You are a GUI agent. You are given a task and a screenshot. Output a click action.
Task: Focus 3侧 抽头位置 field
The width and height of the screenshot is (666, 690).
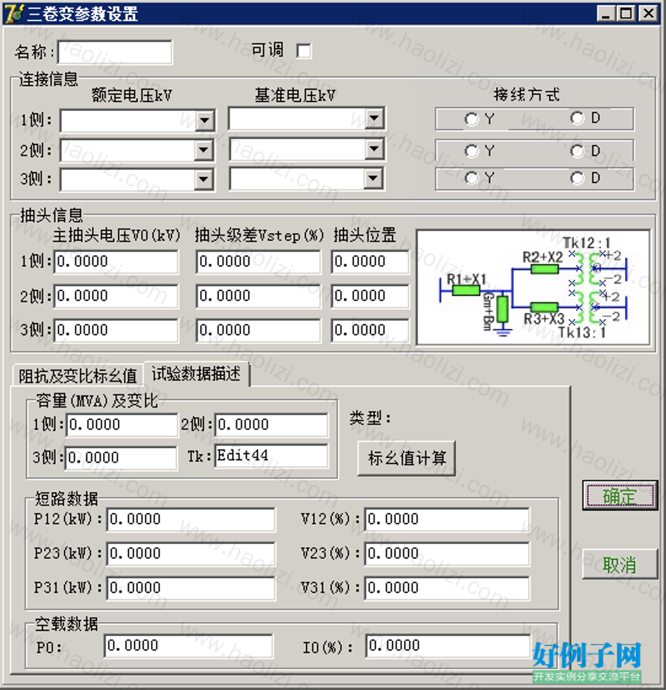click(x=370, y=330)
